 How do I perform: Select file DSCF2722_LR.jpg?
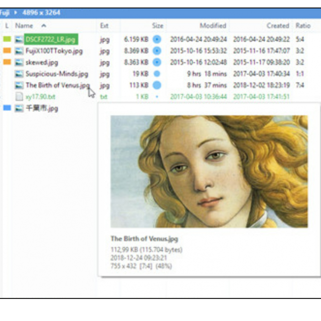point(51,39)
